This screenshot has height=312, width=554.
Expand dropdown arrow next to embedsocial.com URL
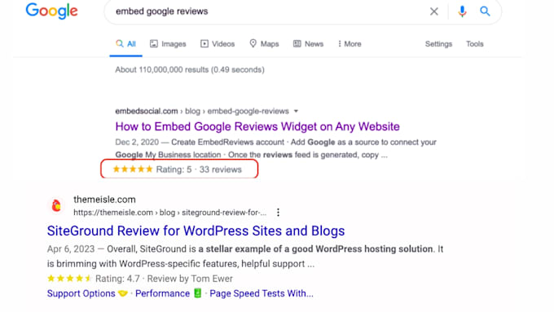296,112
